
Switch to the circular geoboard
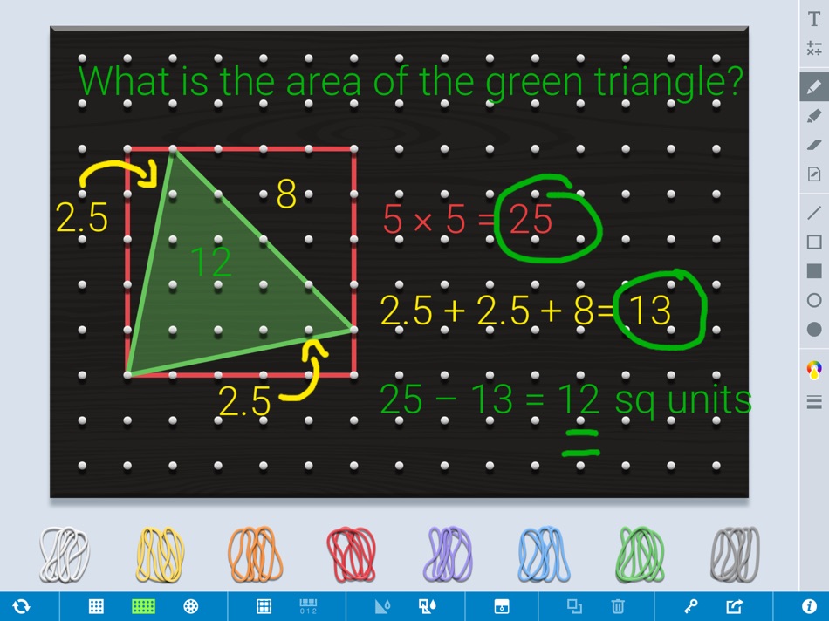[191, 606]
